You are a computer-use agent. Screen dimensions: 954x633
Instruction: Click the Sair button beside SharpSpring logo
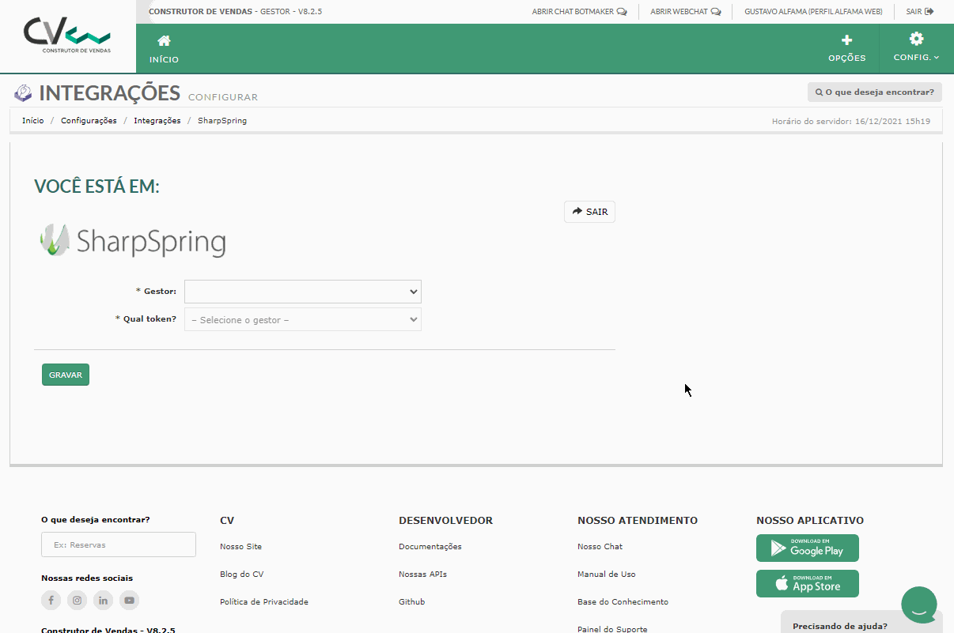point(589,212)
